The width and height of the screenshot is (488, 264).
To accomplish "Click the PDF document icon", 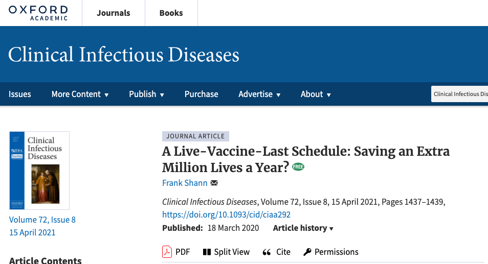I will click(x=167, y=252).
